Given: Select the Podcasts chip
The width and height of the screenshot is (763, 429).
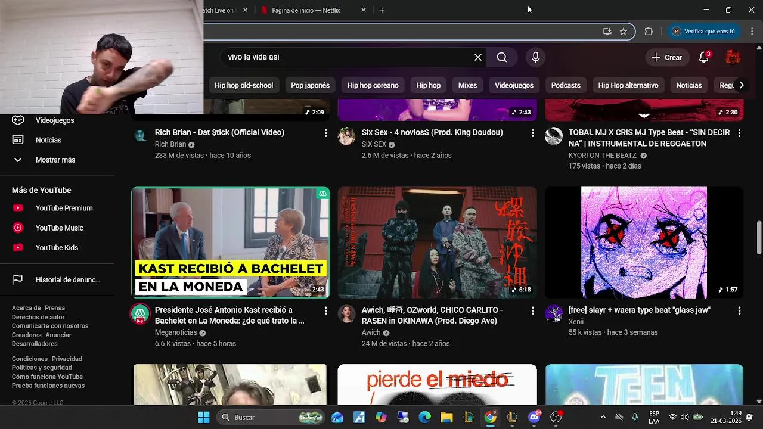Looking at the screenshot, I should pyautogui.click(x=566, y=85).
